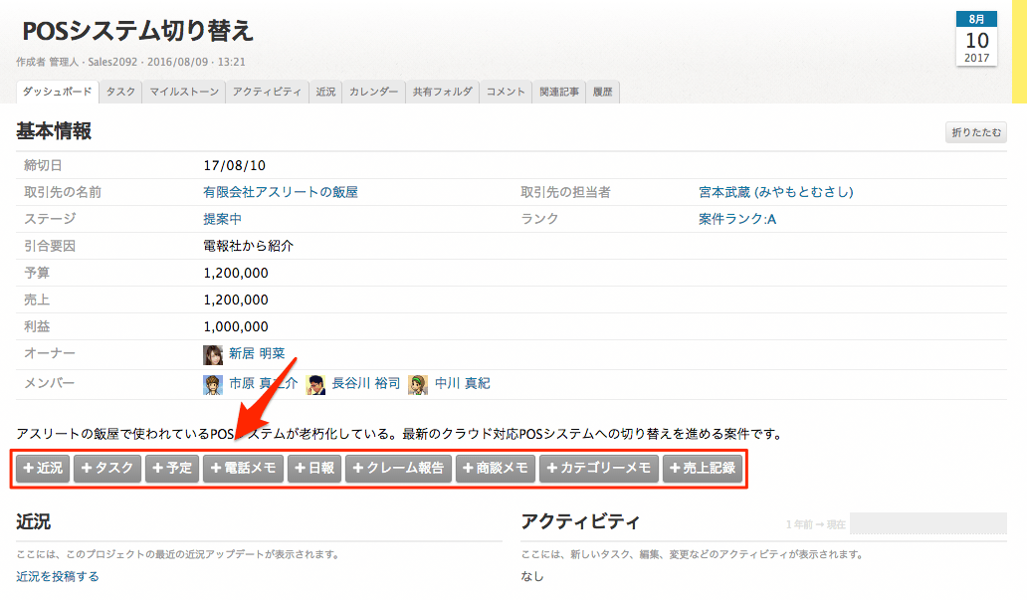The image size is (1027, 600).
Task: Collapse section with 折りたたむ button
Action: tap(976, 132)
